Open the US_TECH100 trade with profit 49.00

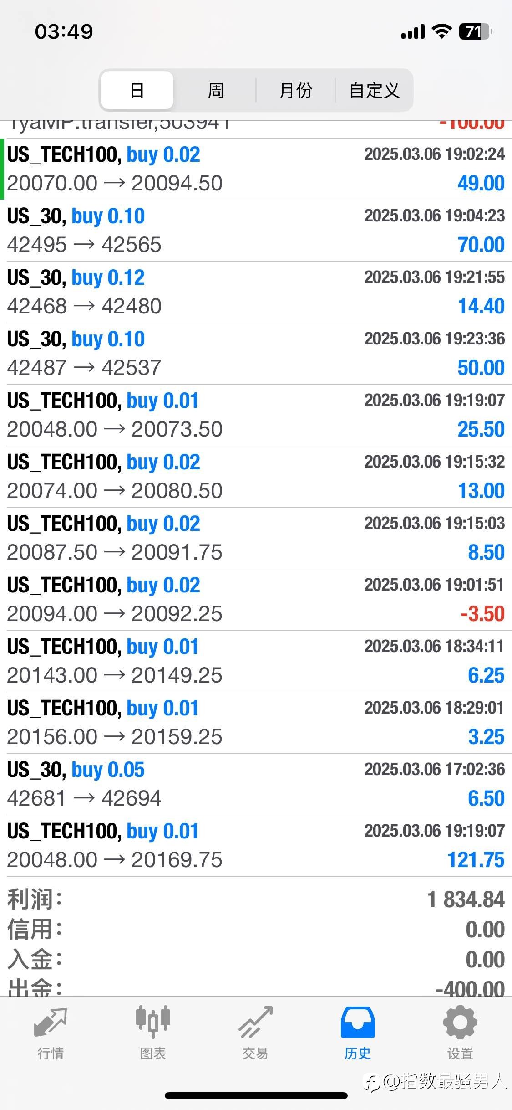click(256, 169)
